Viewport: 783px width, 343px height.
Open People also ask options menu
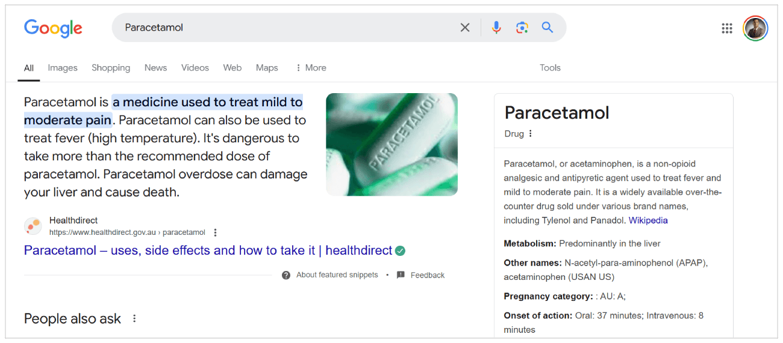pos(134,318)
